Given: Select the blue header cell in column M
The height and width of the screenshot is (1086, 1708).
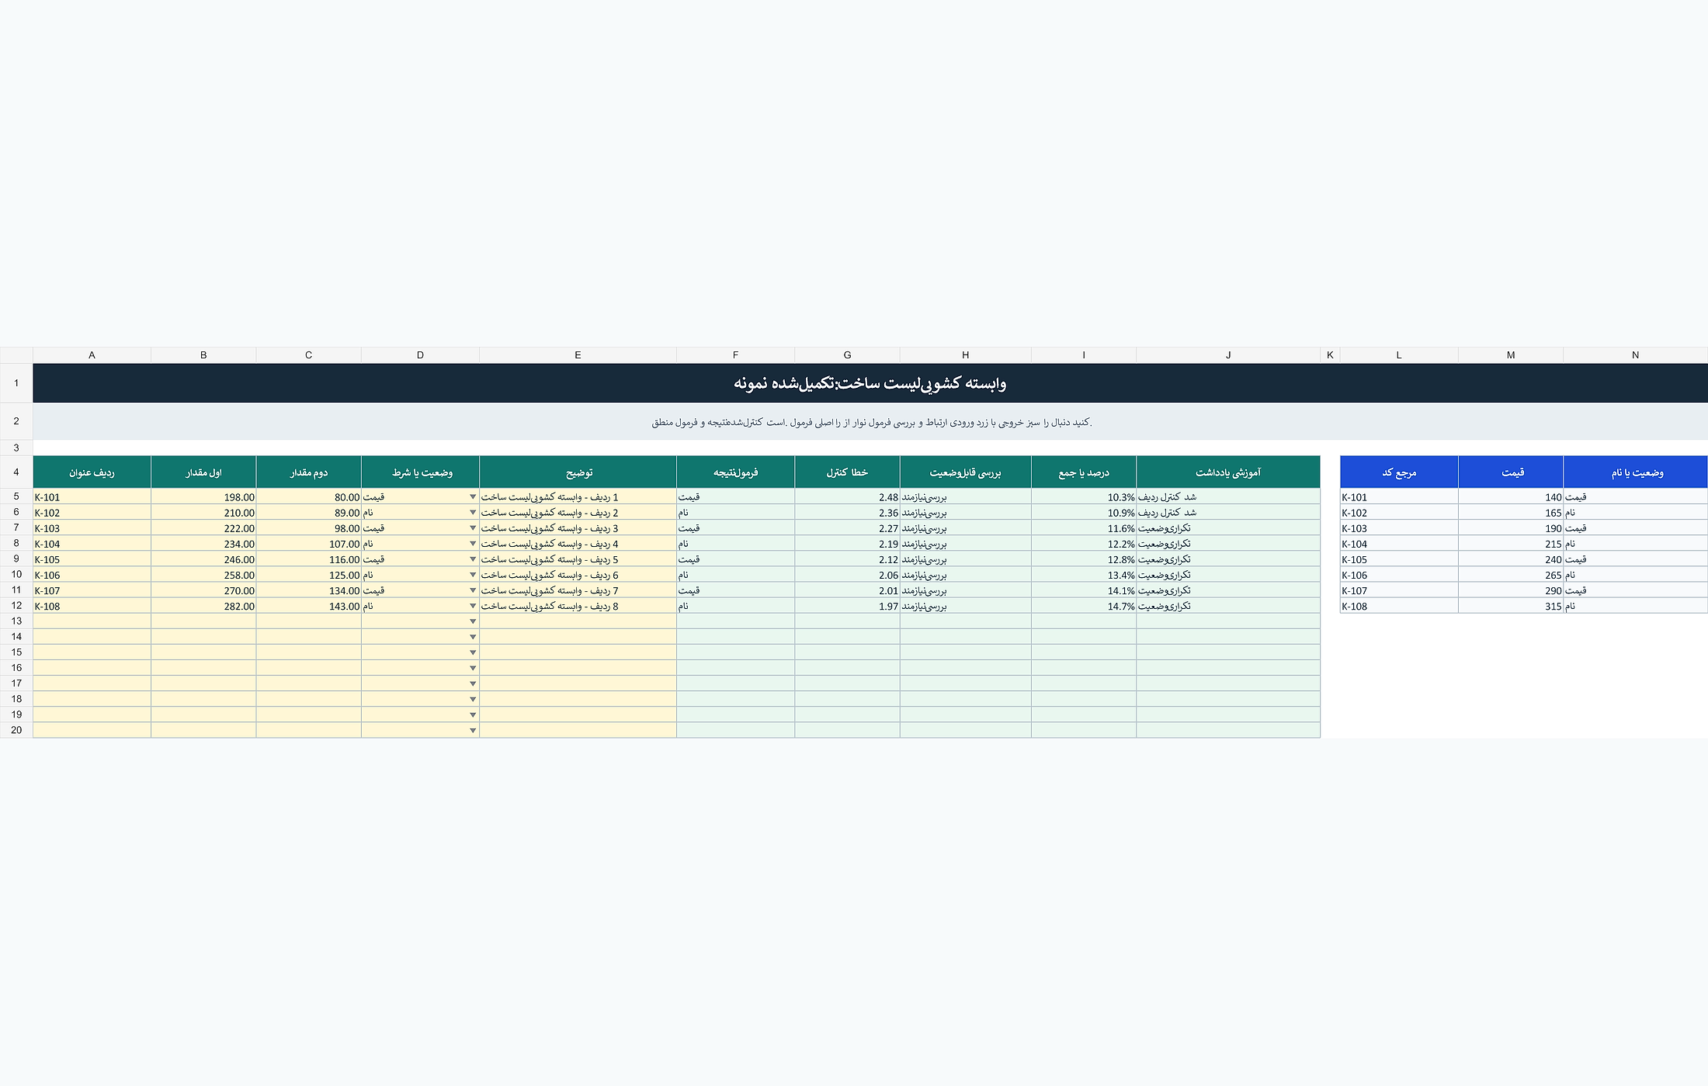Looking at the screenshot, I should click(1511, 472).
